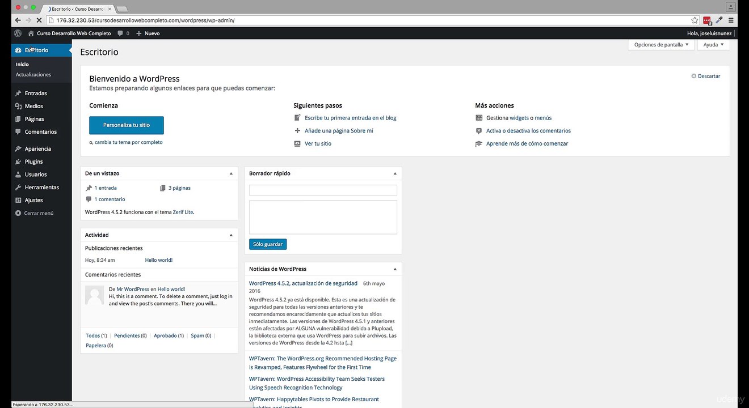Open the Ayuda help dropdown
The image size is (749, 408).
click(713, 45)
